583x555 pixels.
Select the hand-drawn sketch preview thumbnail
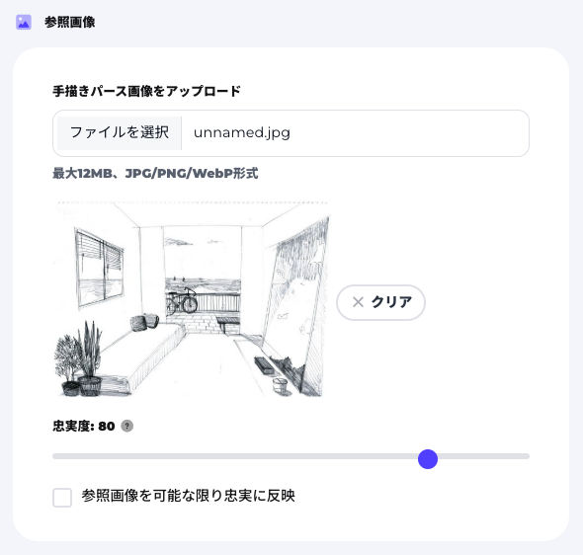coord(192,299)
